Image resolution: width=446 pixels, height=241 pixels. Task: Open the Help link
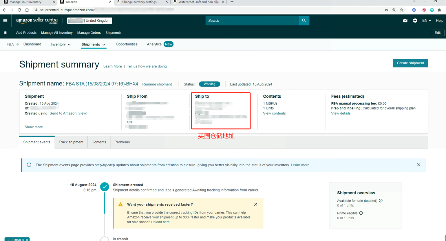(x=439, y=21)
